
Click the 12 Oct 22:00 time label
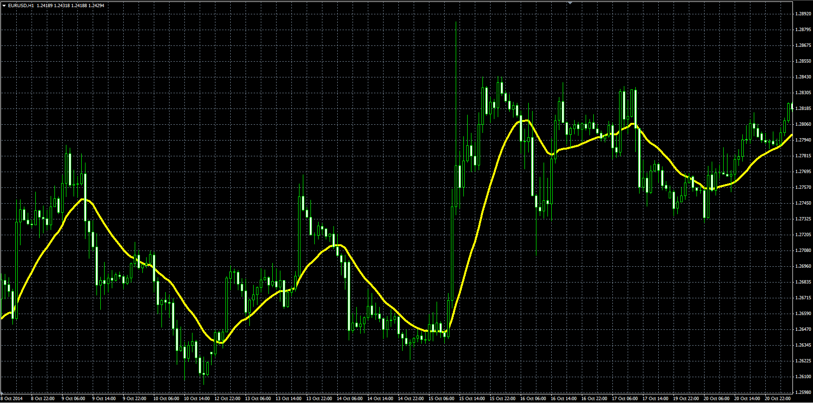pos(227,399)
